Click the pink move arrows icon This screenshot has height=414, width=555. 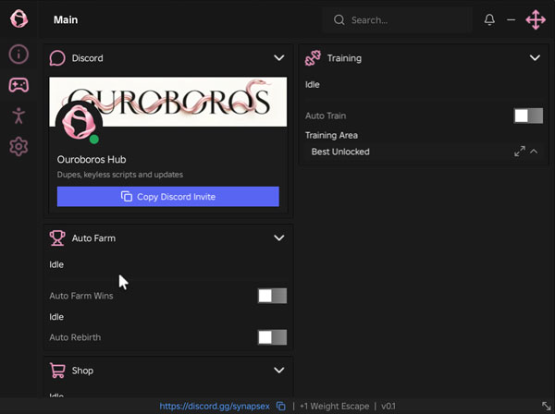536,19
